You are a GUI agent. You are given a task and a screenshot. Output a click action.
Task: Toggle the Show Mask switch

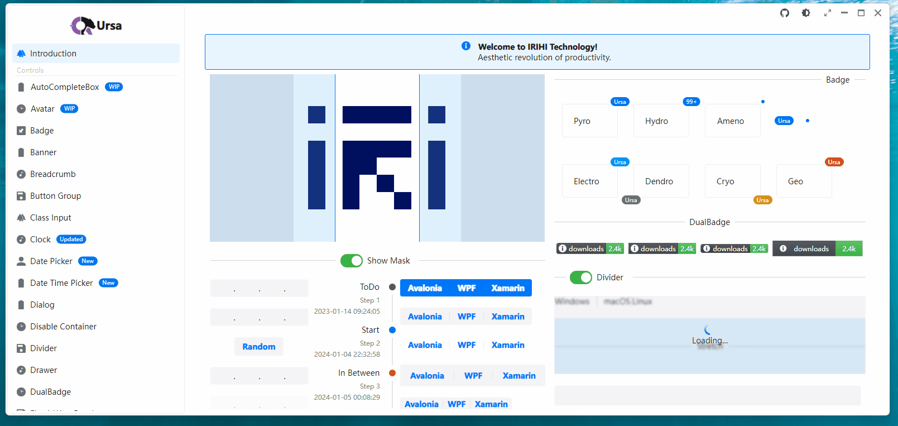(x=352, y=261)
